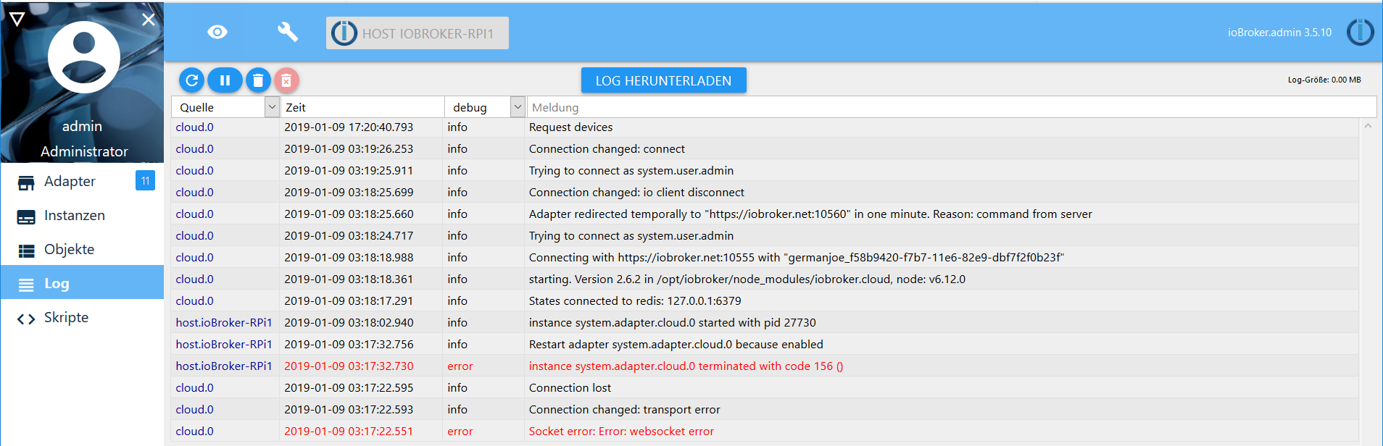Click the red delete-log-file icon
The width and height of the screenshot is (1383, 446).
286,80
